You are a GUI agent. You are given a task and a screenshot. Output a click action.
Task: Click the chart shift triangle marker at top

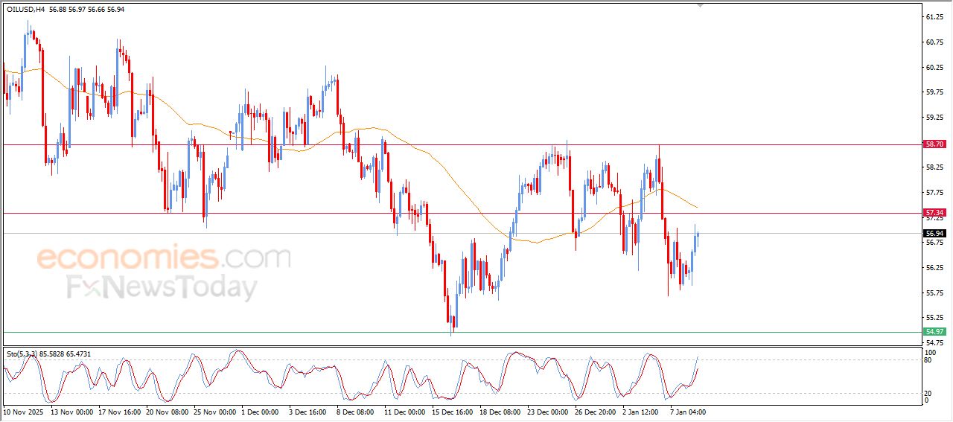coord(699,5)
